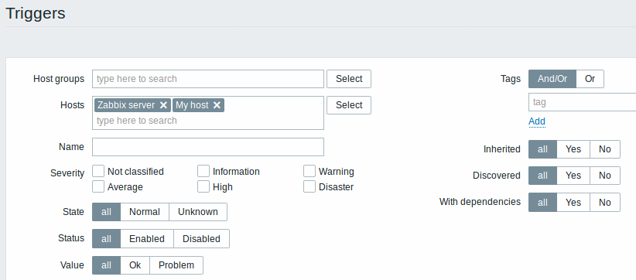Set State filter to all

click(x=106, y=212)
